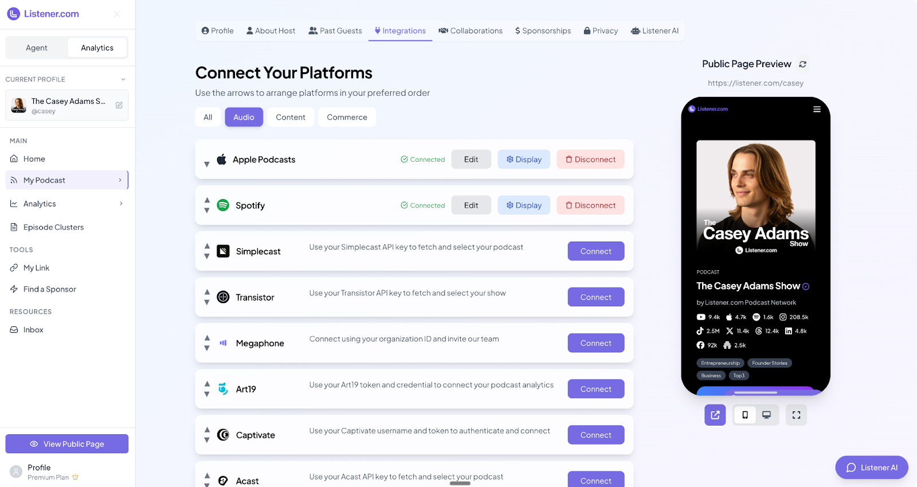Image resolution: width=917 pixels, height=487 pixels.
Task: Open public page in new tab icon
Action: (x=715, y=415)
